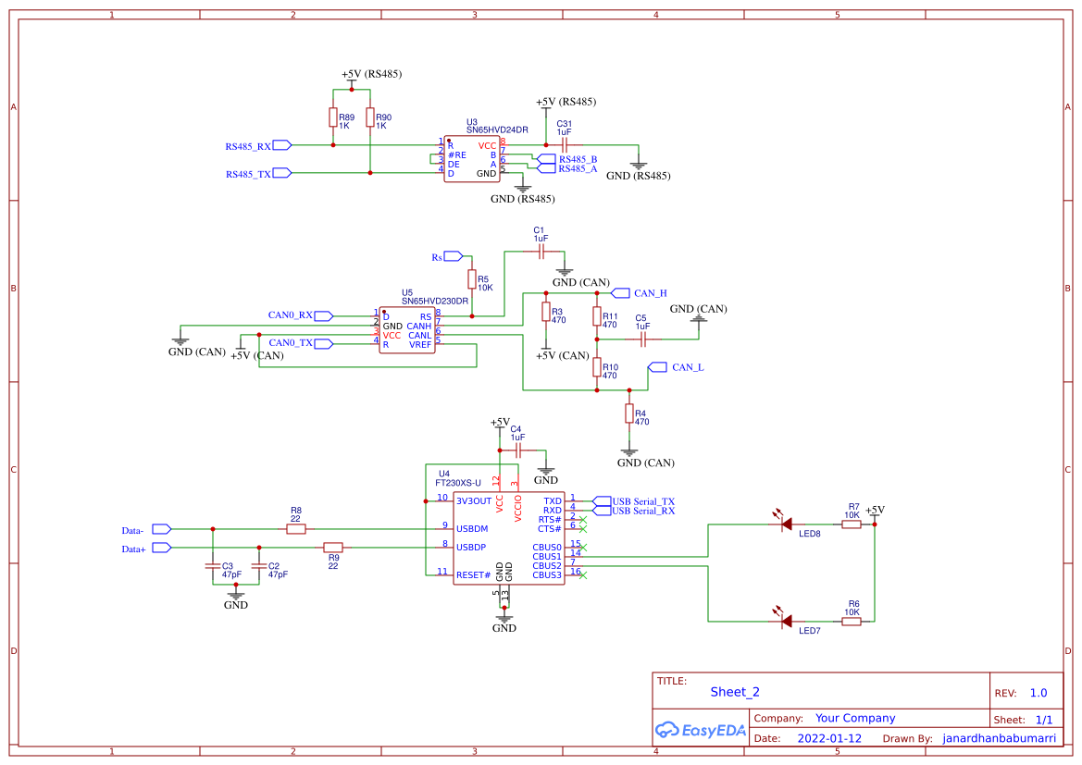Click resistor R89 below +5V (RS485)
Image resolution: width=1082 pixels, height=765 pixels.
tap(333, 117)
